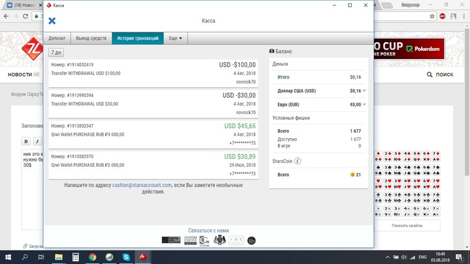Launch File Explorer from taskbar
The height and width of the screenshot is (264, 470).
pos(58,257)
